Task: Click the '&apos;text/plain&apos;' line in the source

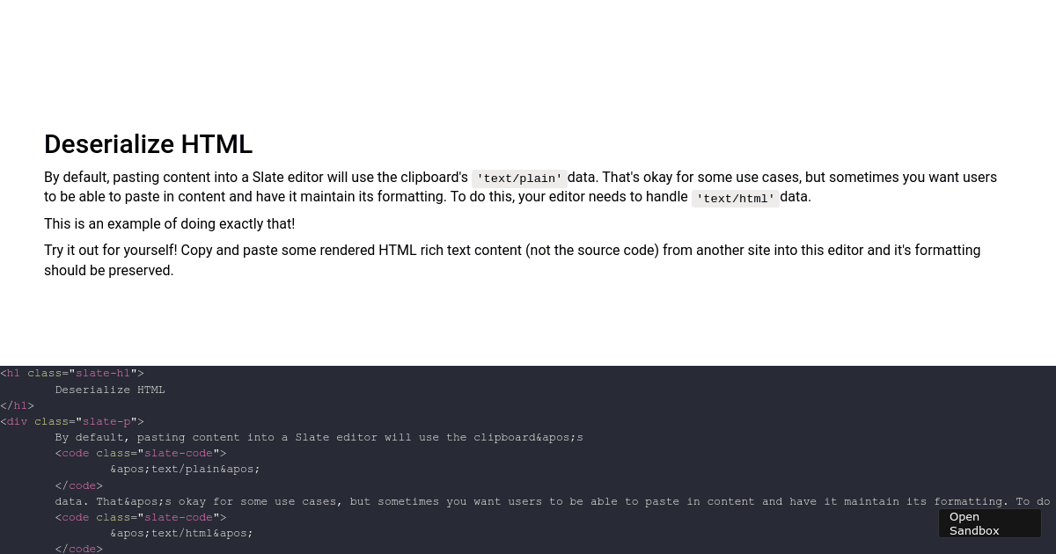Action: pos(183,469)
